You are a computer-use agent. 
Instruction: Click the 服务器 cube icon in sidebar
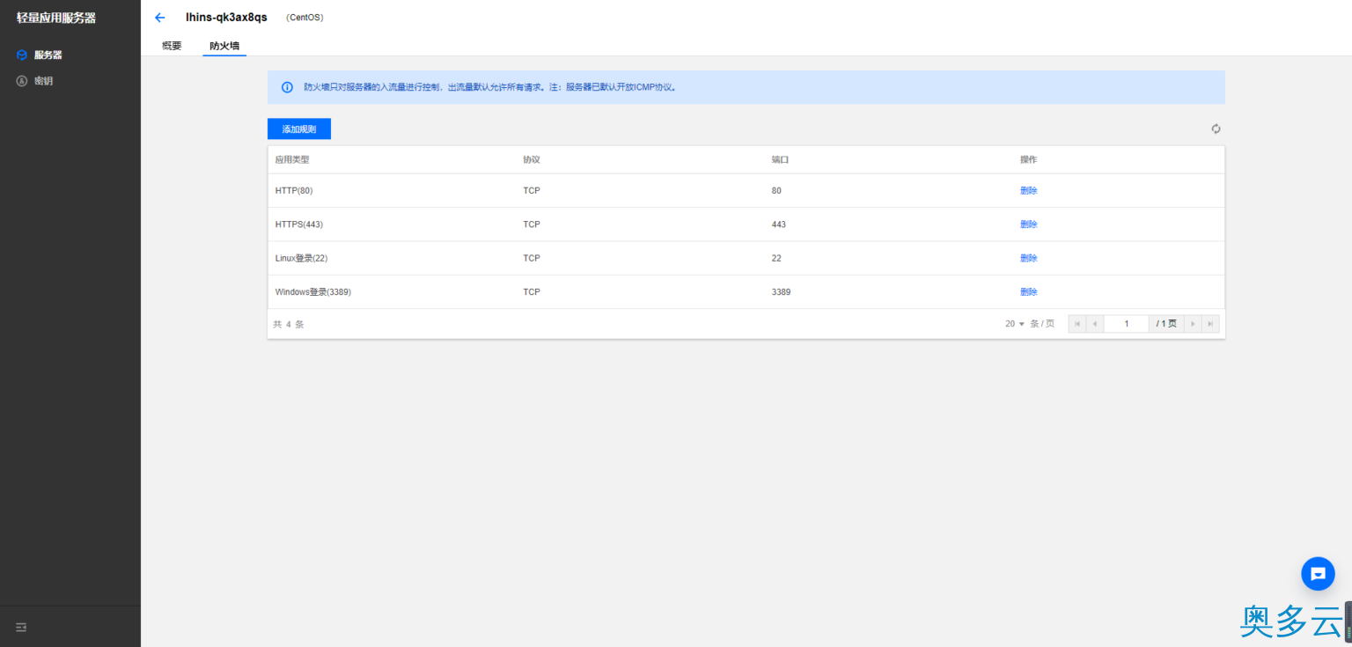22,55
